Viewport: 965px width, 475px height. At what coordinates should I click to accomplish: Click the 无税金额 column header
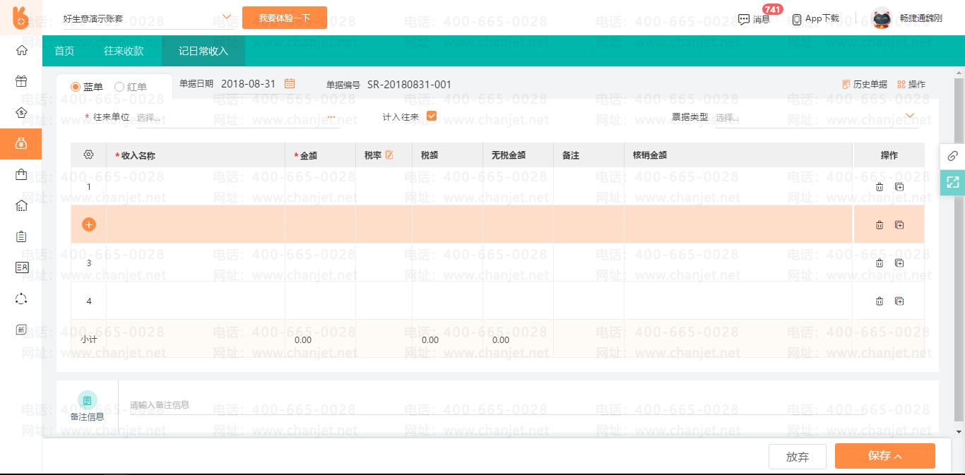click(518, 155)
